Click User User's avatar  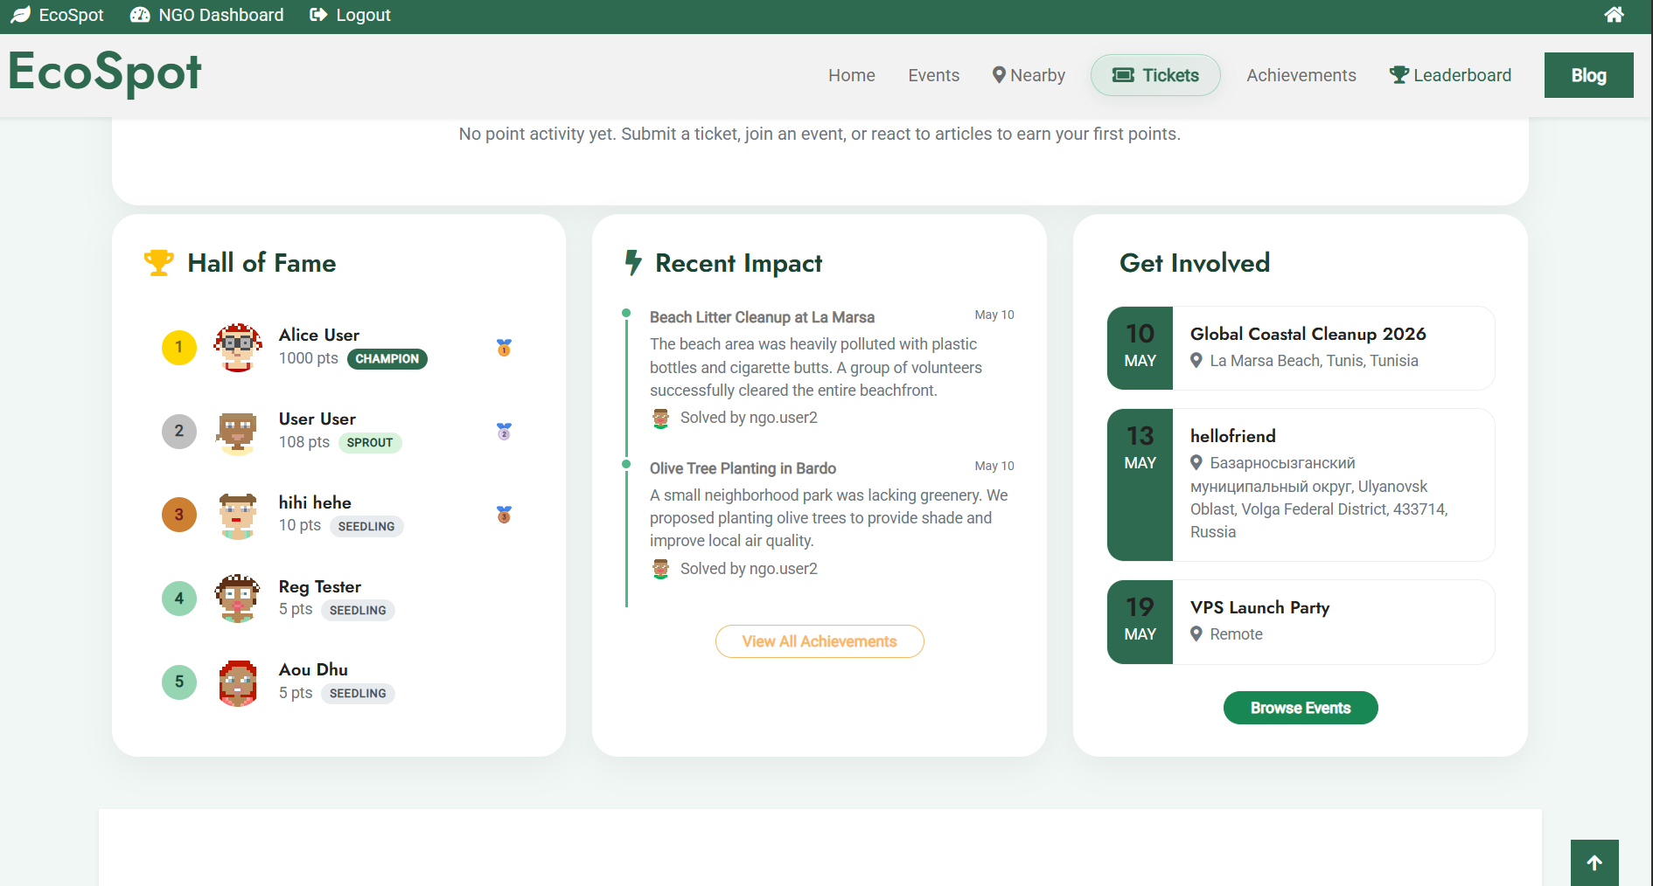(x=238, y=432)
